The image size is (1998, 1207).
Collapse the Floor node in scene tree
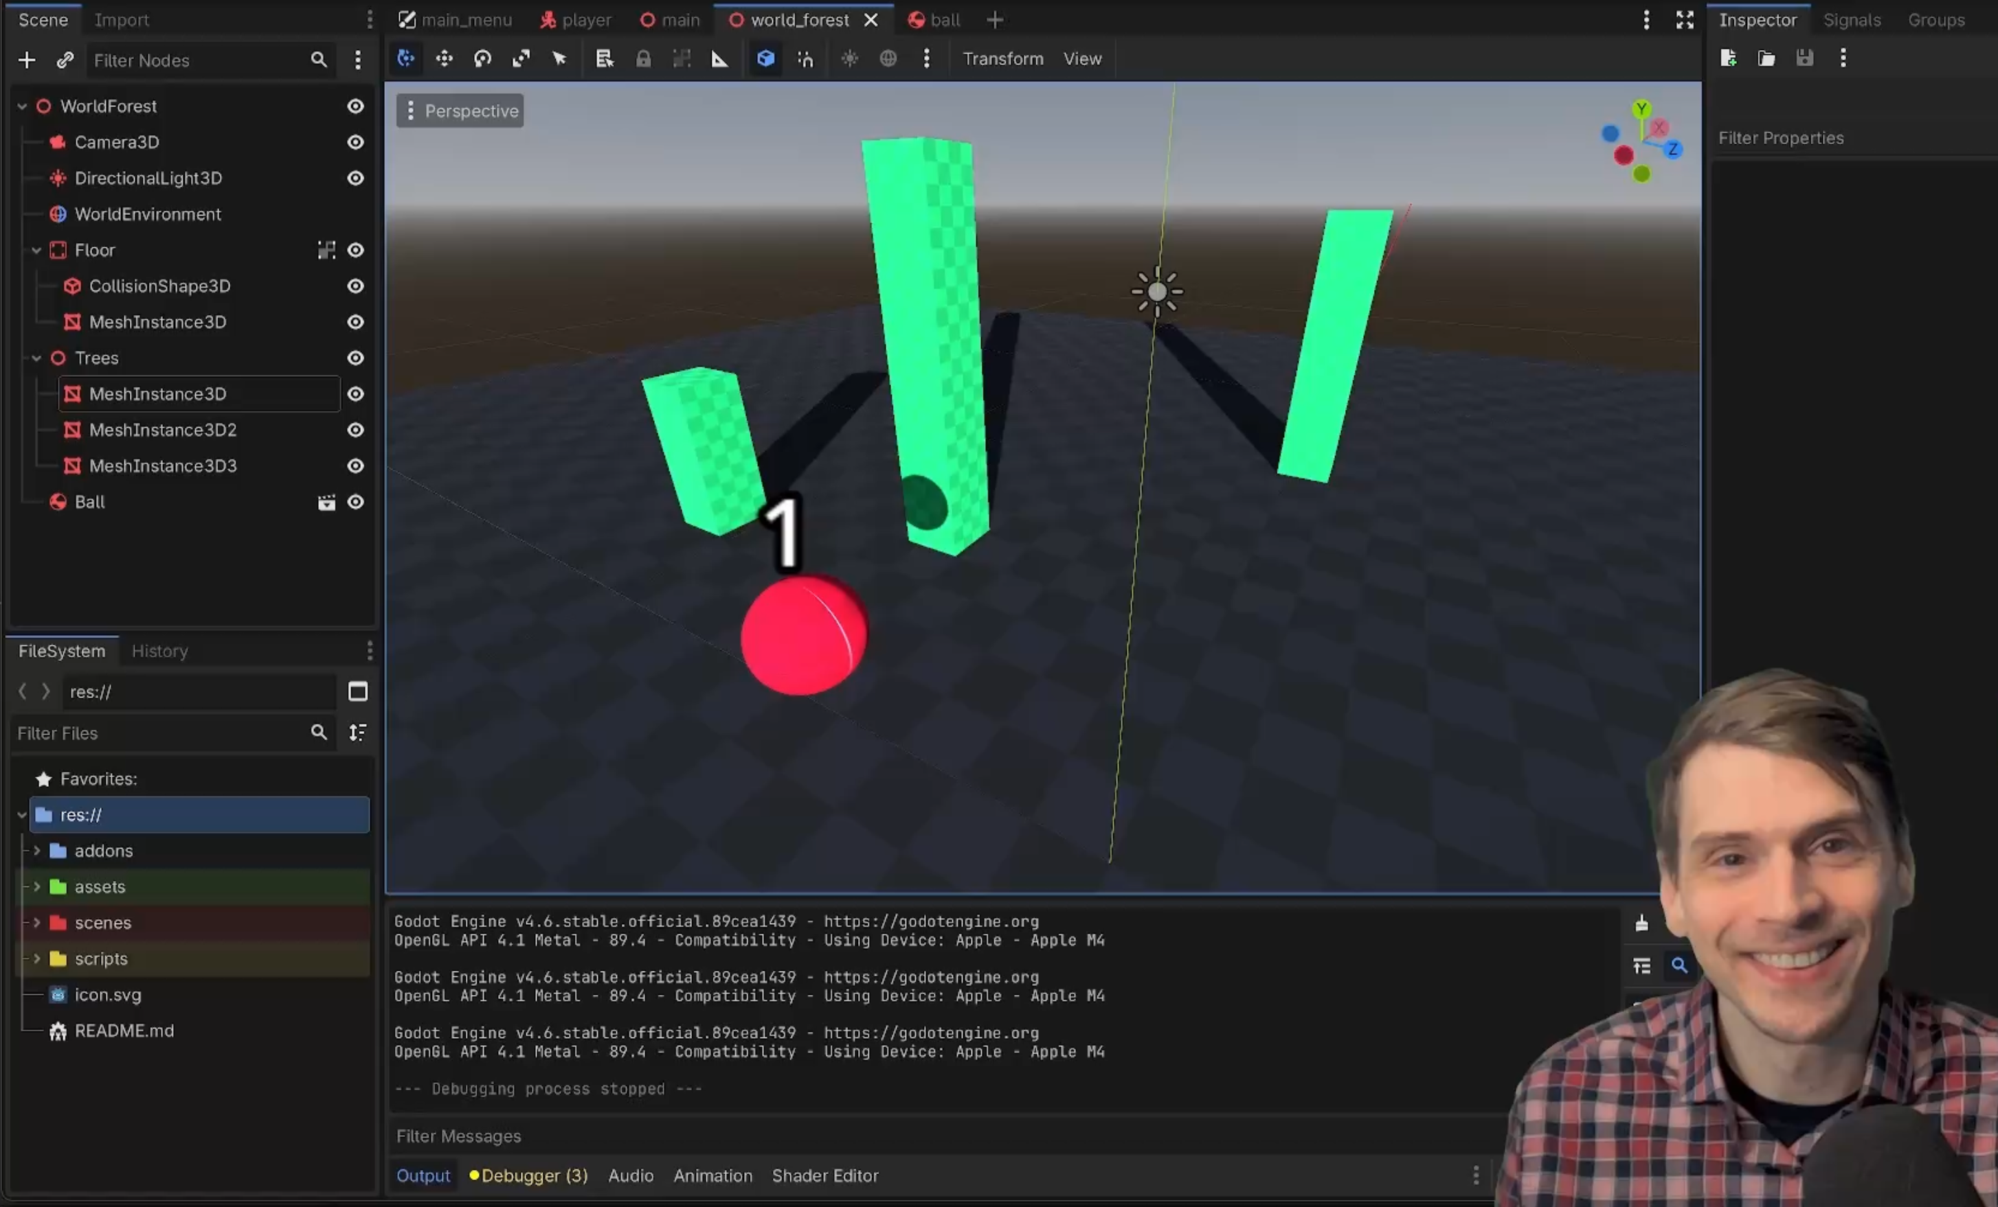click(36, 251)
